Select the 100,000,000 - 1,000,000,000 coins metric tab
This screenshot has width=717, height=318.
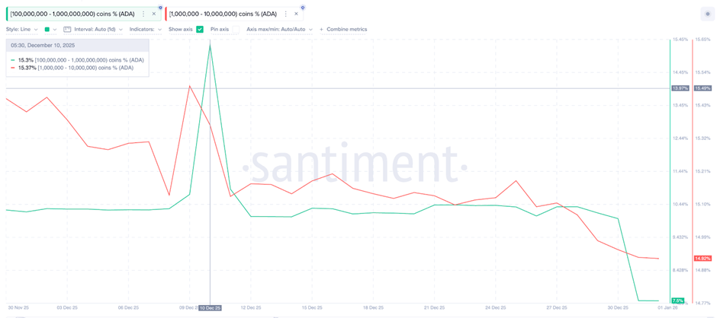click(x=72, y=14)
